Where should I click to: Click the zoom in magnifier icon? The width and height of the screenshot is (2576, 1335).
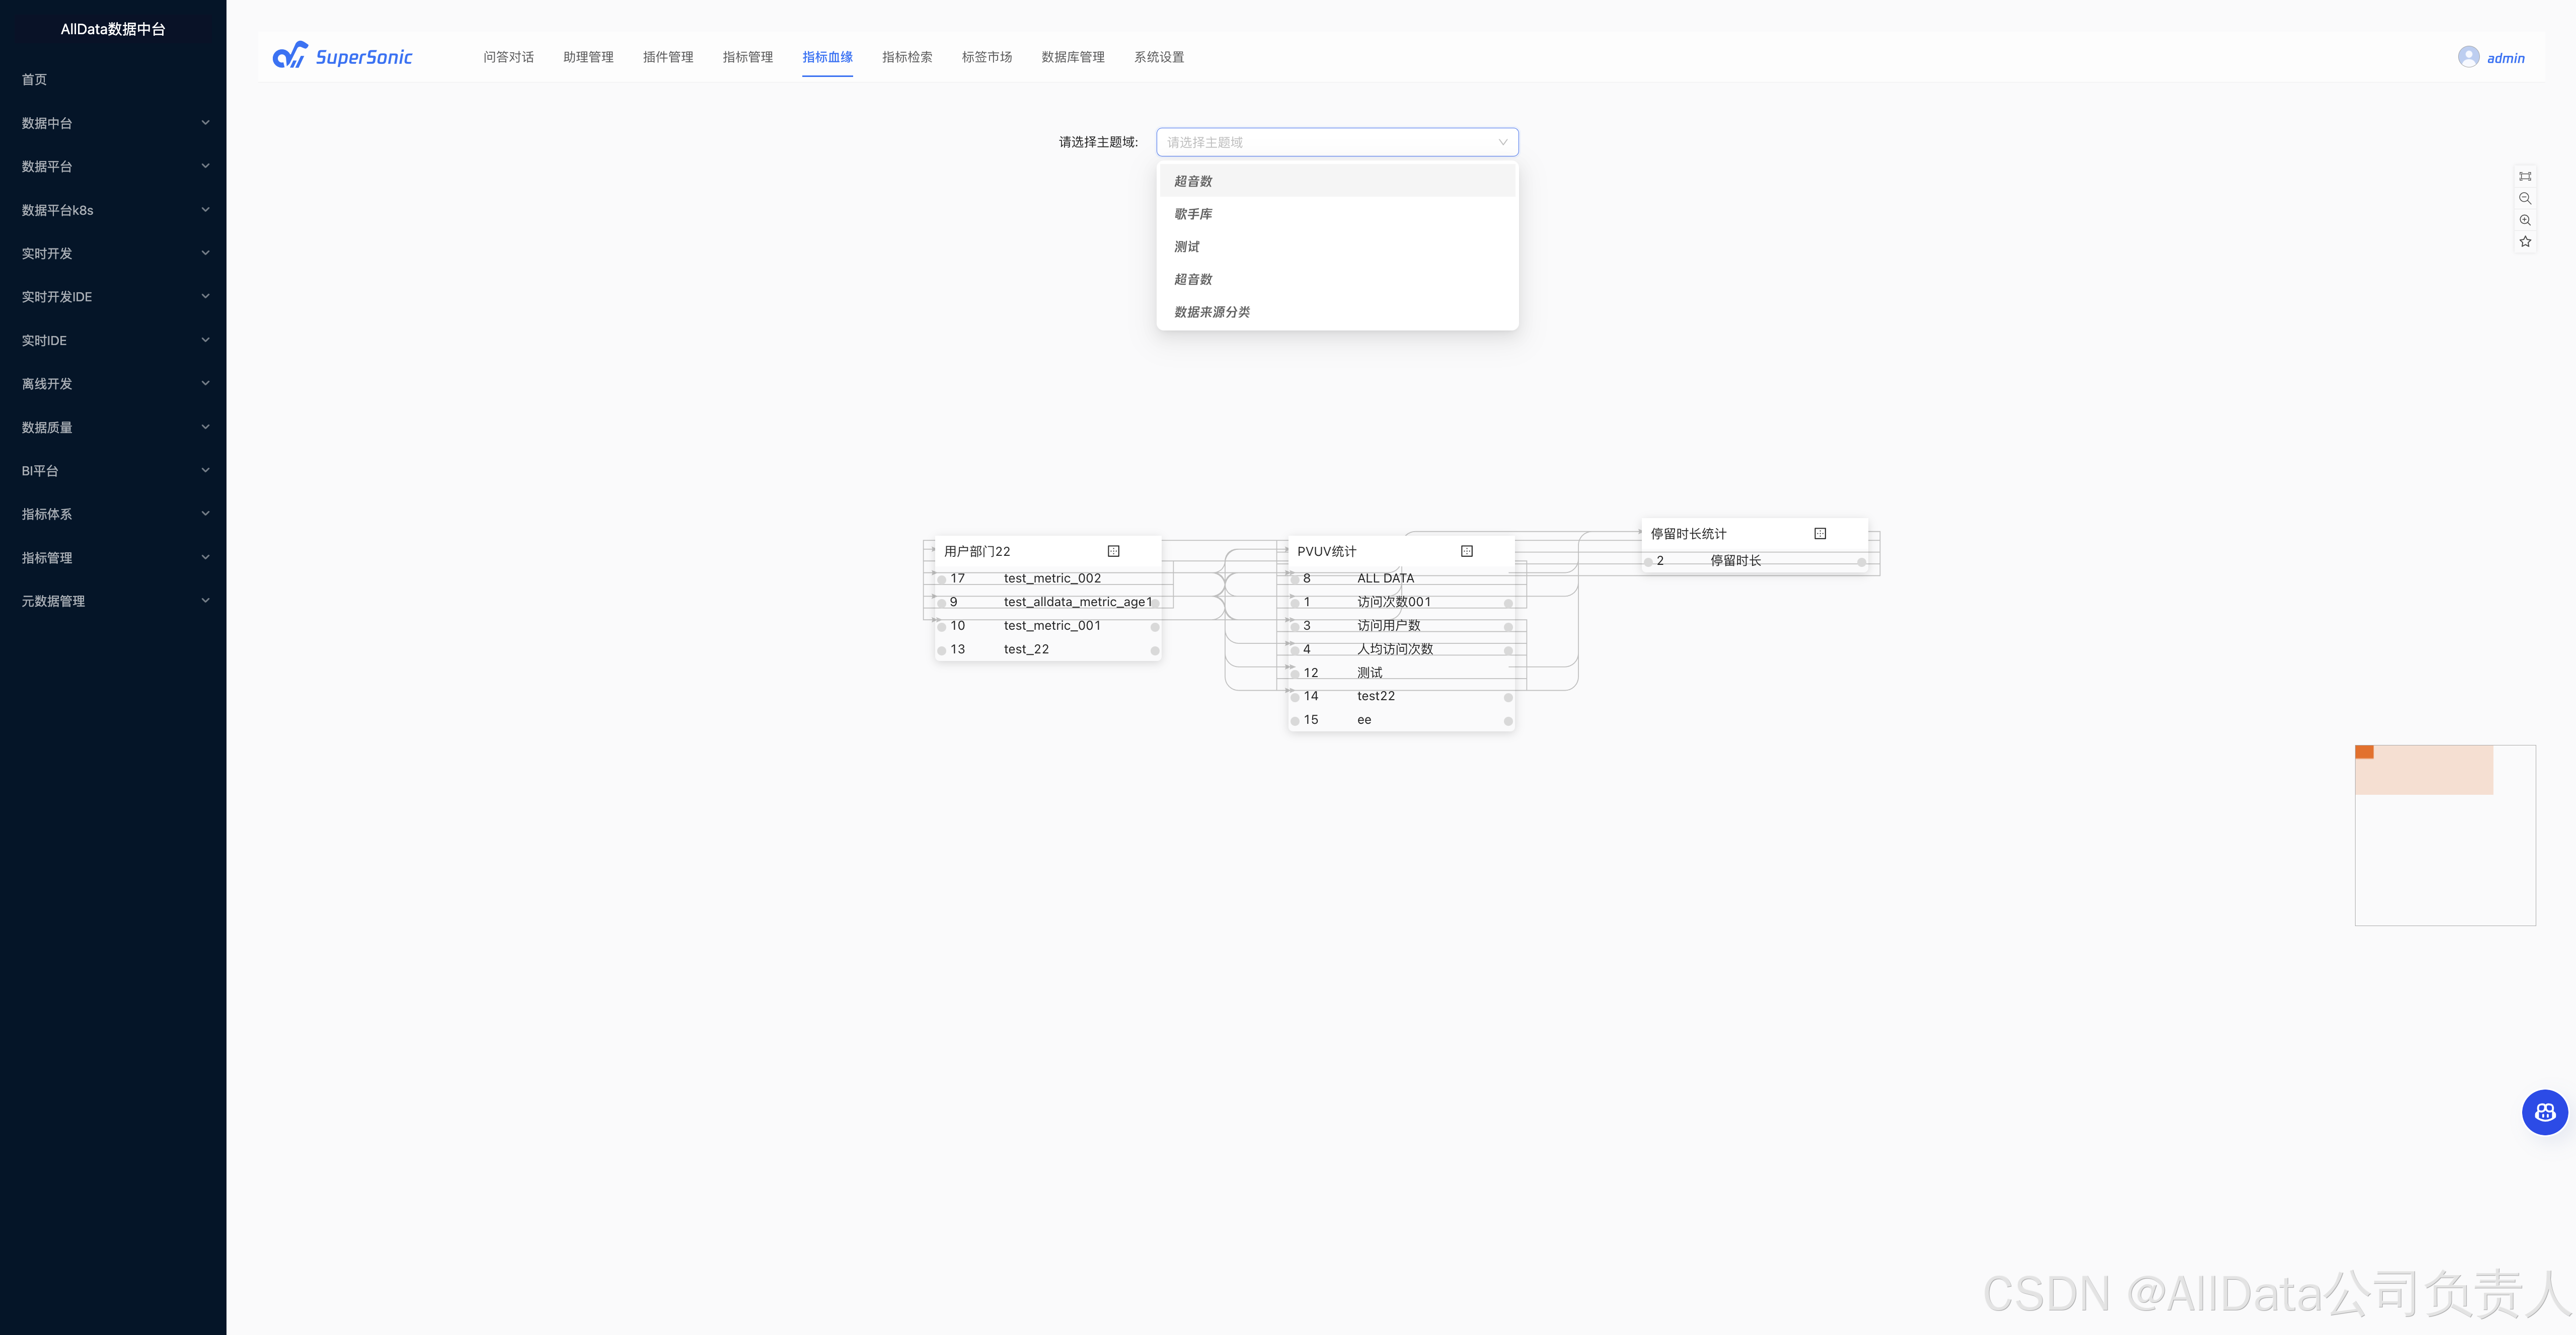tap(2525, 220)
